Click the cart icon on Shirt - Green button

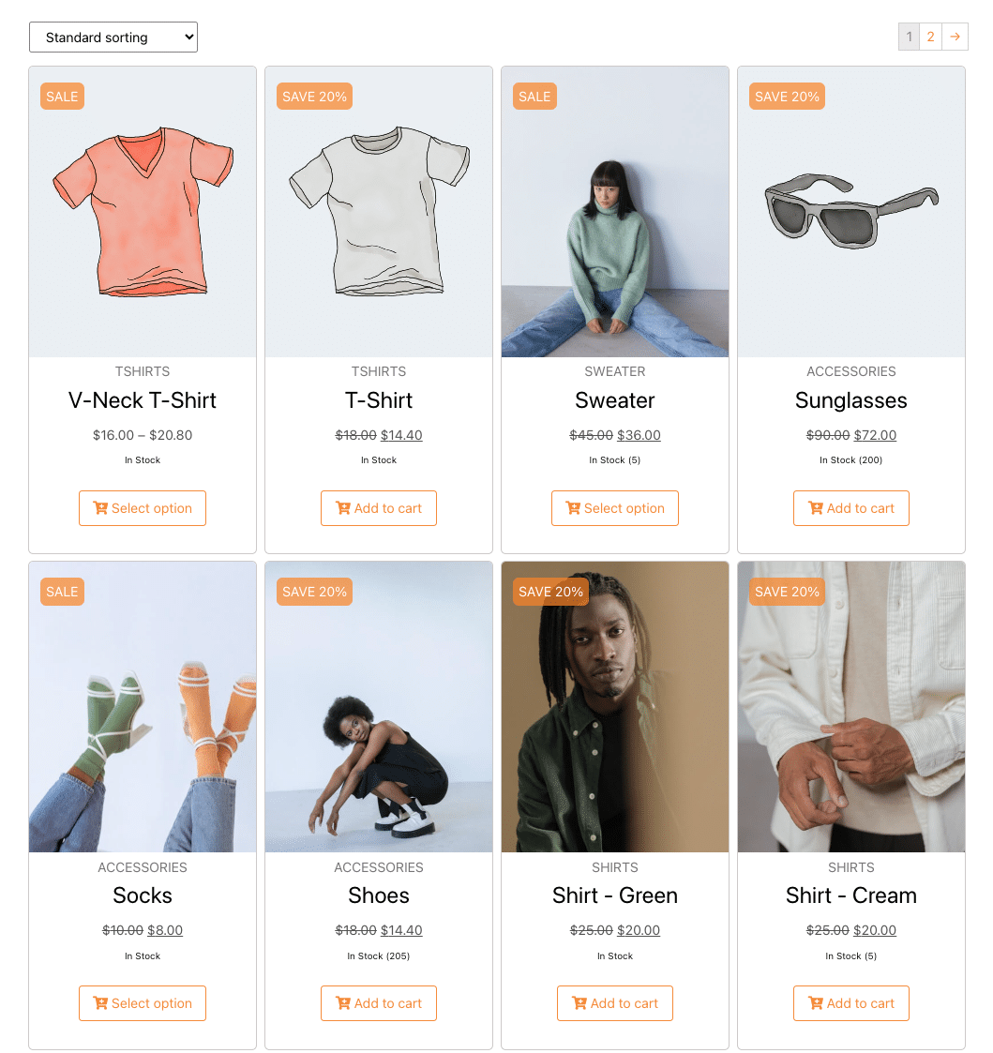pyautogui.click(x=579, y=1003)
